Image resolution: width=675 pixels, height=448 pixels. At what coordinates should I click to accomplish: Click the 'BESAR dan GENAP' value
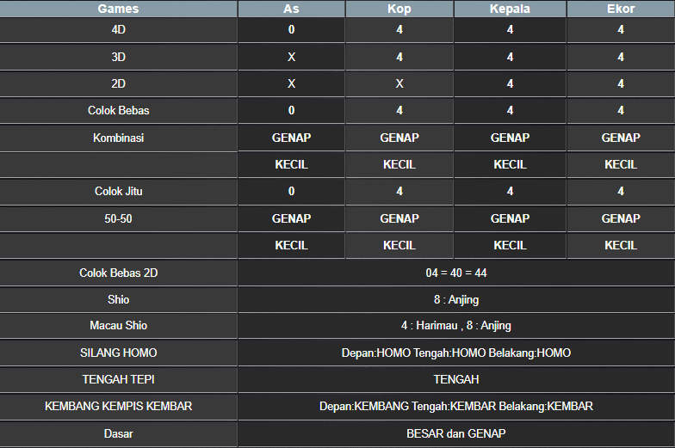(x=456, y=433)
